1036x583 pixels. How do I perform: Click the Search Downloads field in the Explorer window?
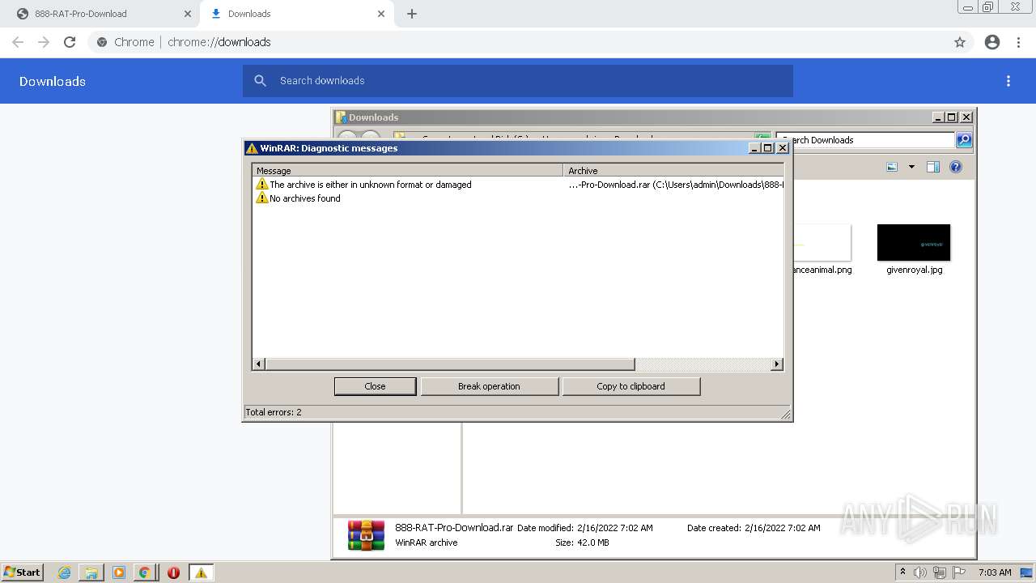point(865,140)
